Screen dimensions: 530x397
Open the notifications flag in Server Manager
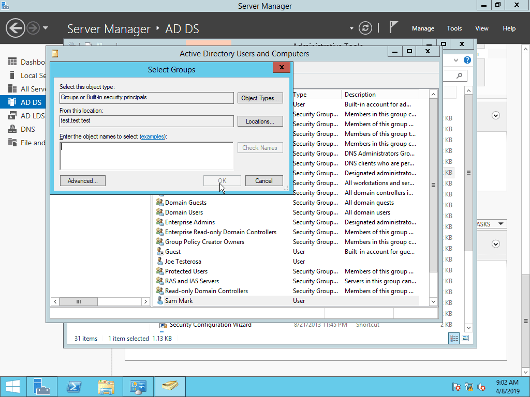(393, 27)
